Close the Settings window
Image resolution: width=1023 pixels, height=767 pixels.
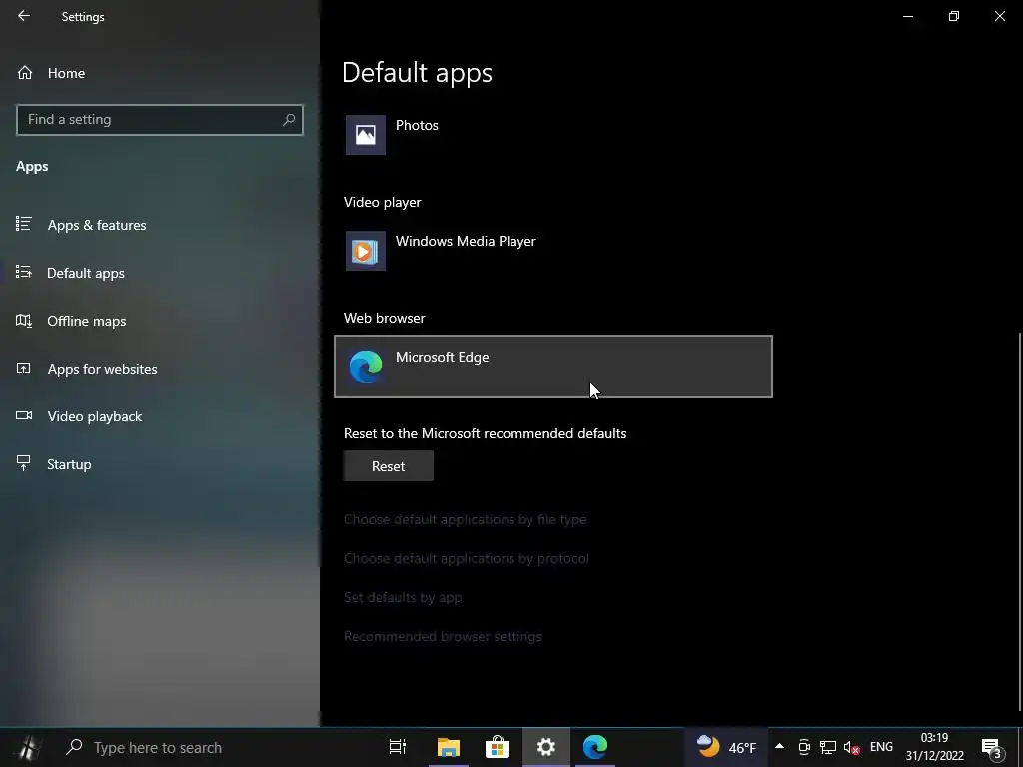(x=999, y=16)
